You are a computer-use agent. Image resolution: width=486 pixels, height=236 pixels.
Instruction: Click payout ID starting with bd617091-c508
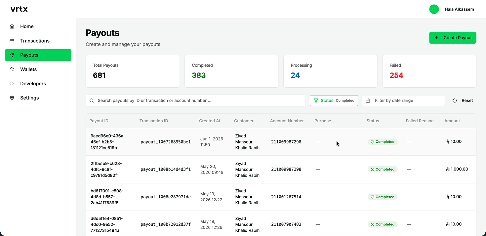pos(107,197)
